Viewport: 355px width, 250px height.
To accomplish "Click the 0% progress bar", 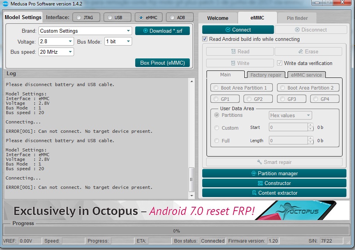I will (177, 231).
